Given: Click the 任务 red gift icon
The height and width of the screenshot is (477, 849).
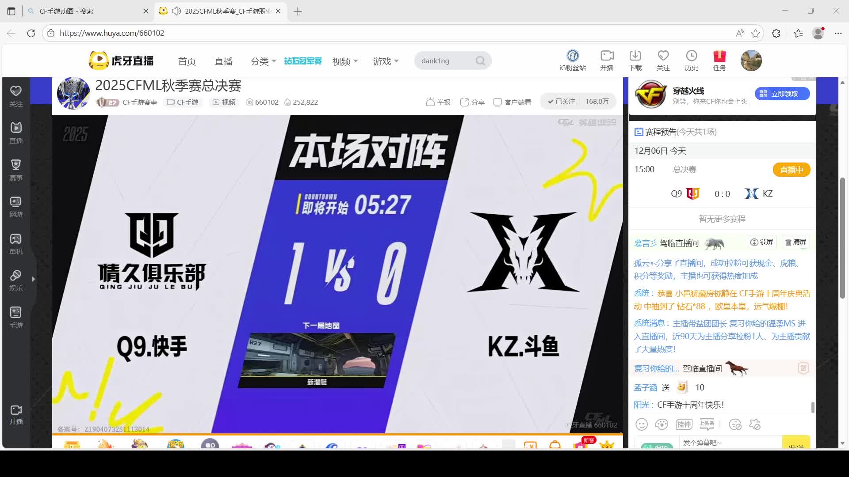Looking at the screenshot, I should pos(719,56).
